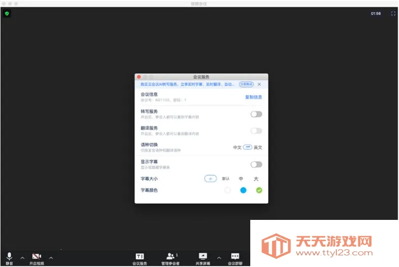Screen dimensions: 399x267
Task: Select 默认 subtitle size
Action: [x=226, y=179]
